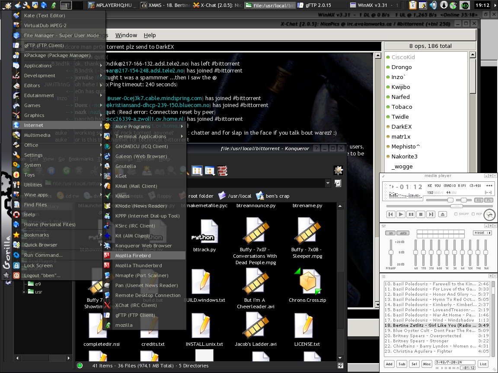Click the XMMS play button
This screenshot has width=498, height=373.
tap(401, 215)
